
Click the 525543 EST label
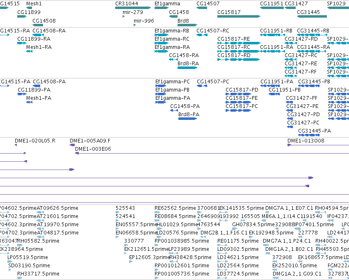[125, 208]
